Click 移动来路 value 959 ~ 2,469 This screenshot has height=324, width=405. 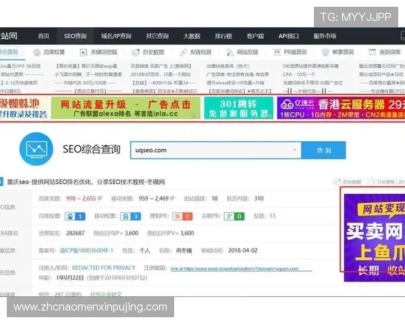point(153,198)
